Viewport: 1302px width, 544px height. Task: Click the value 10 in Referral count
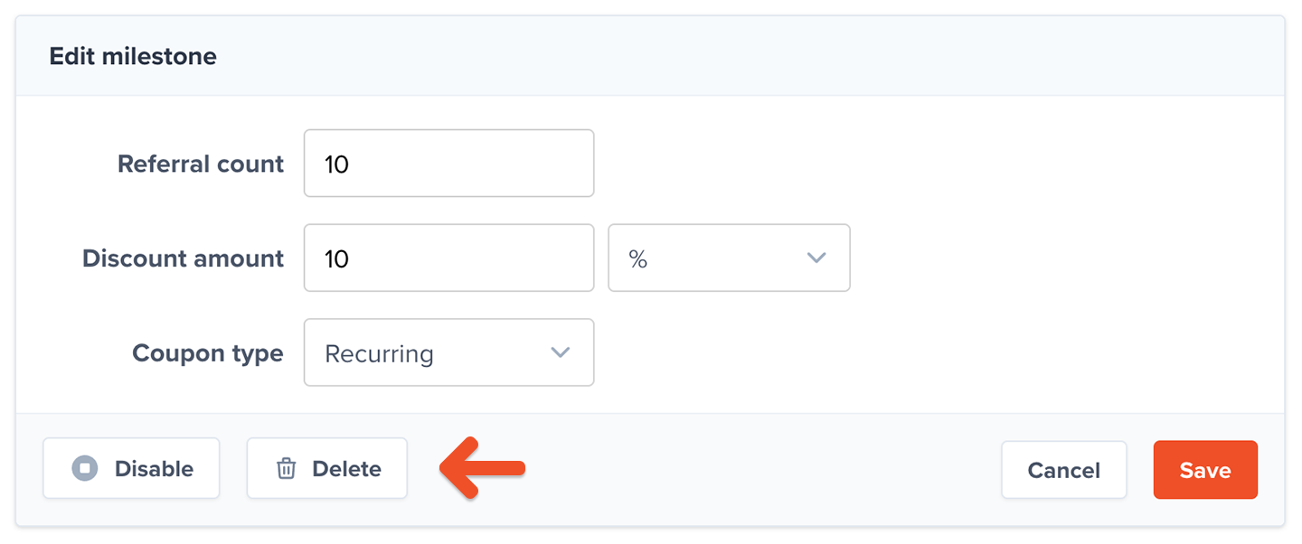click(x=336, y=164)
